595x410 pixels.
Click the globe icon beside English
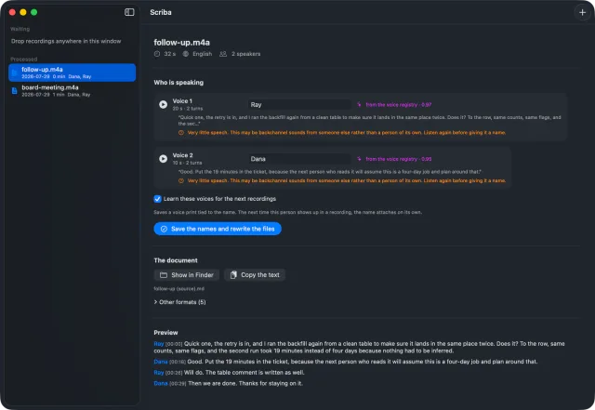click(x=186, y=54)
